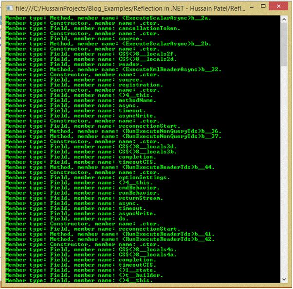Screen dimensions: 293x289
Task: Click the runBehavior field line
Action: pos(82,193)
